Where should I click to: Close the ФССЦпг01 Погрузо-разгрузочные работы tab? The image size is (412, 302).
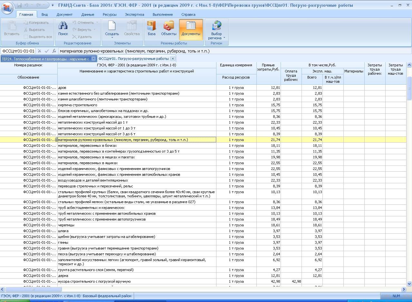coord(173,59)
